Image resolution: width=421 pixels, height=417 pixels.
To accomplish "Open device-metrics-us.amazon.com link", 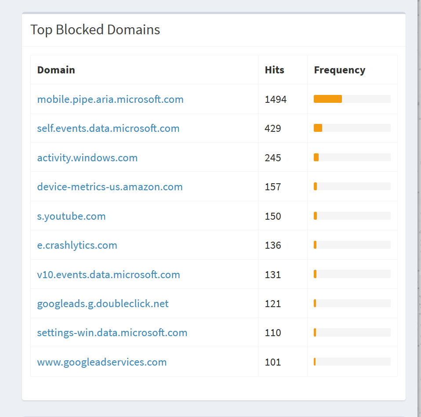I will [110, 187].
